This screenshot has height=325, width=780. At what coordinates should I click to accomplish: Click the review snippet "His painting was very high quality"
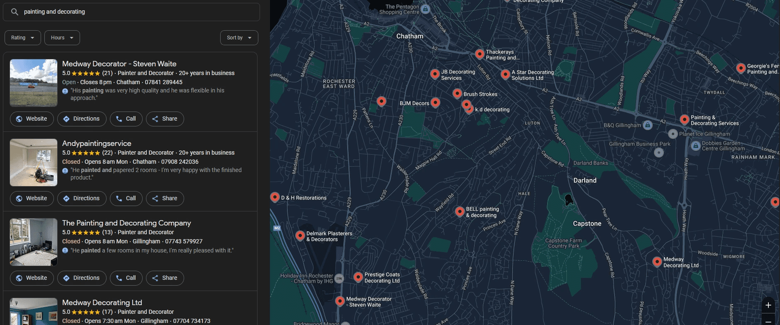pos(147,94)
